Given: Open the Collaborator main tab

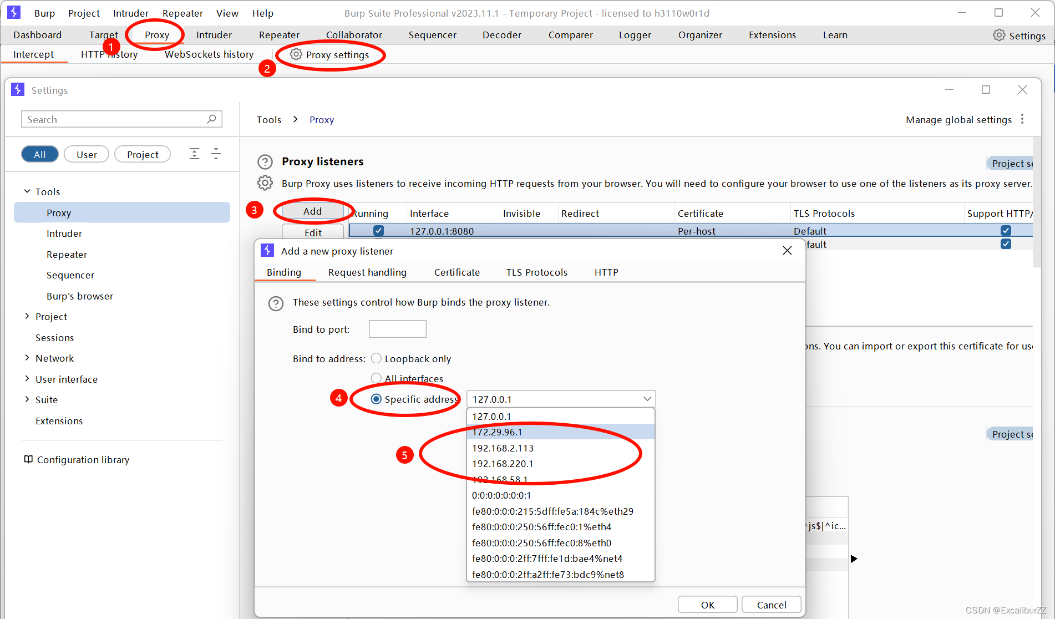Looking at the screenshot, I should [x=354, y=35].
